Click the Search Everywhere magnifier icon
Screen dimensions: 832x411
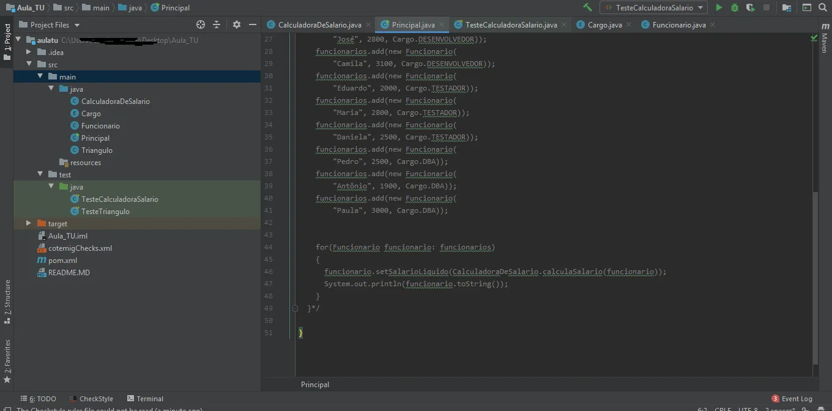pyautogui.click(x=823, y=8)
